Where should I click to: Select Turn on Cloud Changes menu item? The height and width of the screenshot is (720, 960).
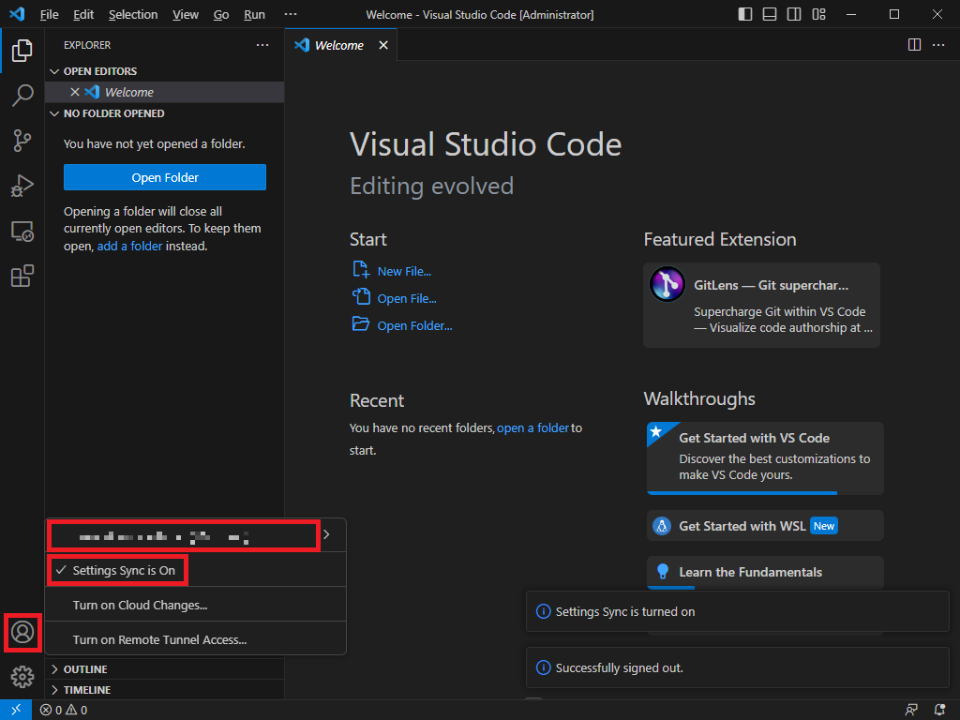coord(140,606)
